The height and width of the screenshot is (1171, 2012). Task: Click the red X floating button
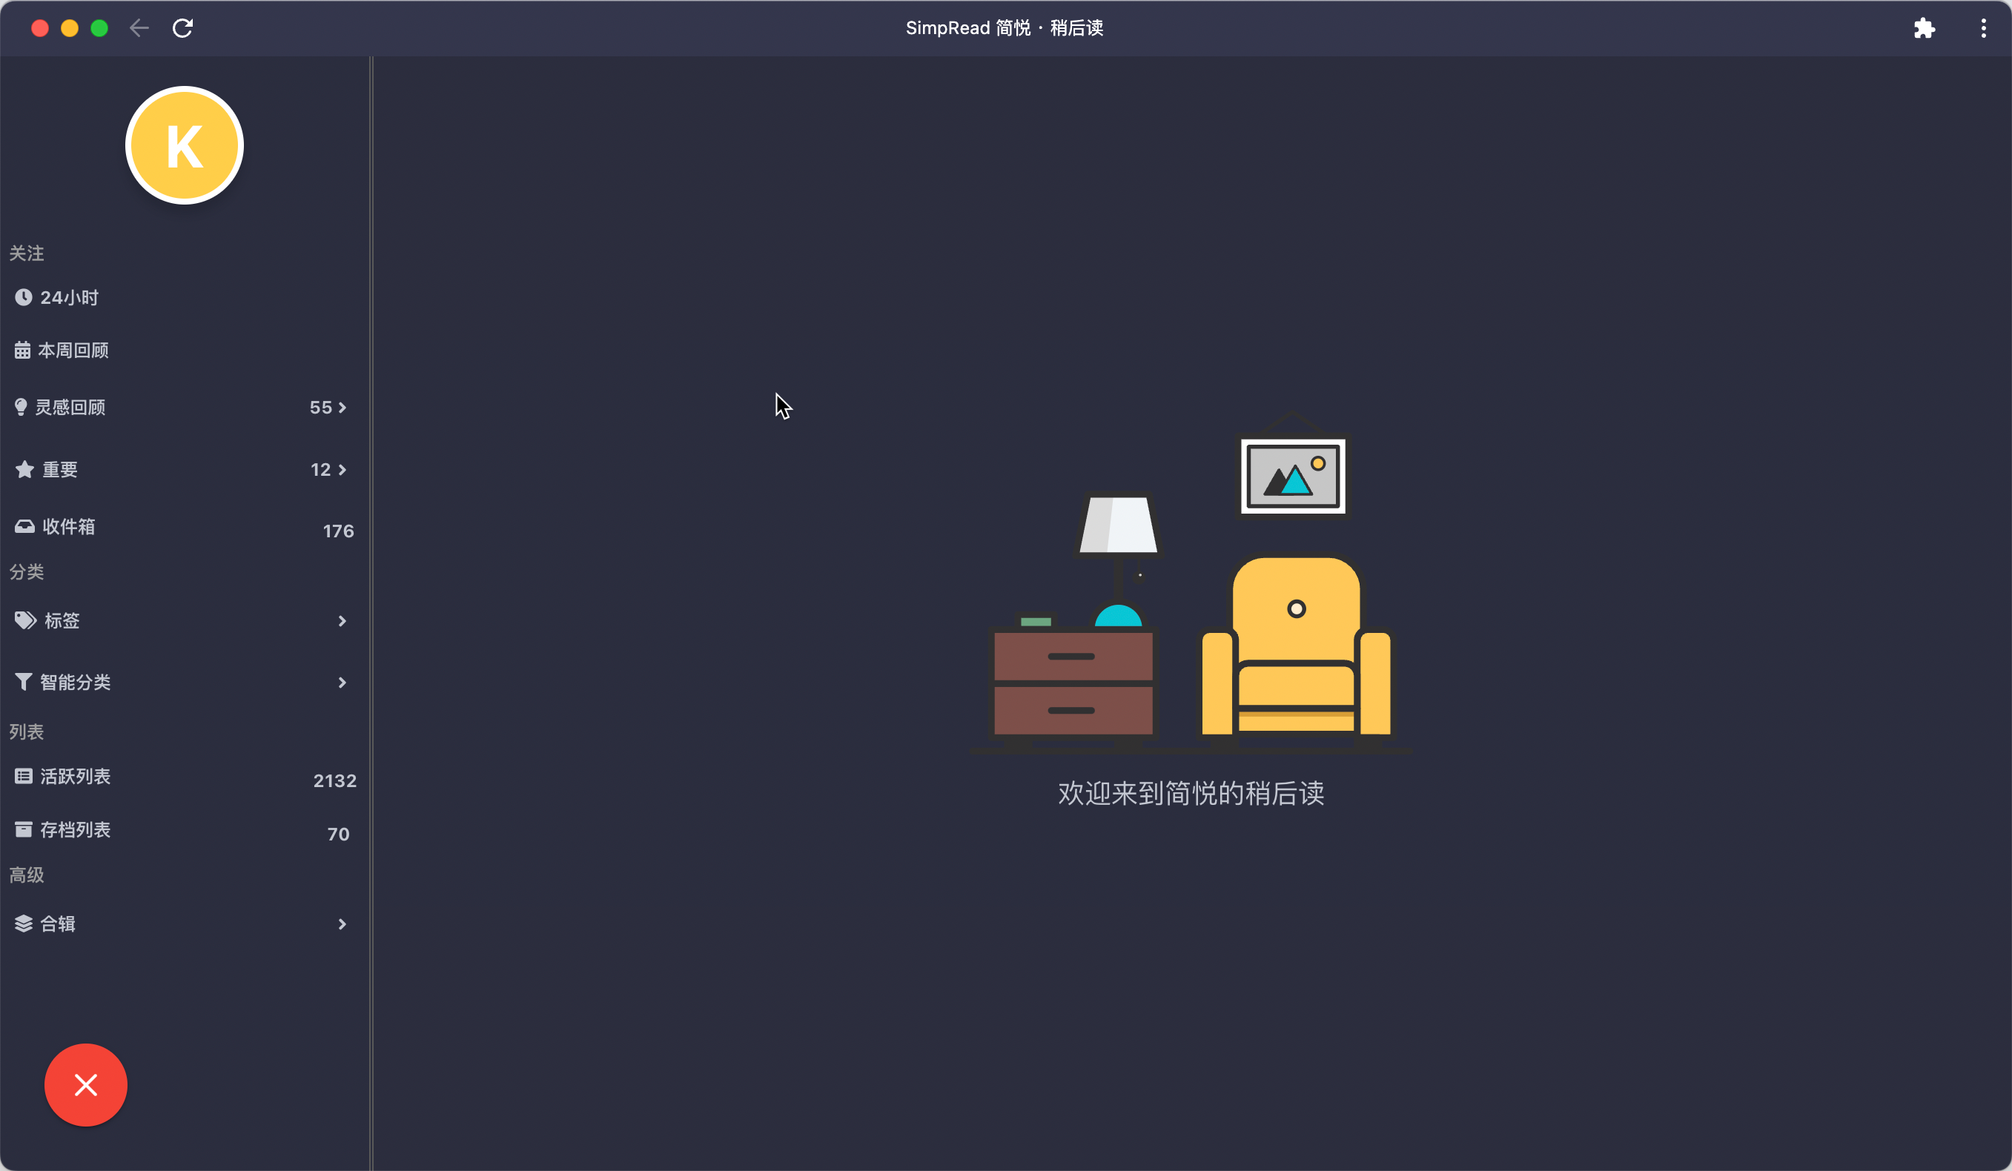click(85, 1085)
